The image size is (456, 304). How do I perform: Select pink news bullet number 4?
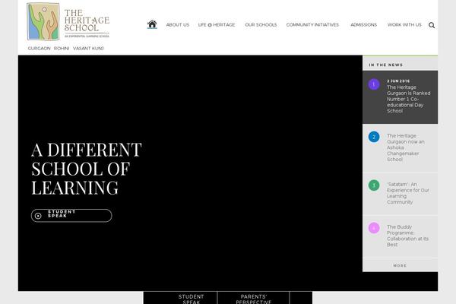374,228
